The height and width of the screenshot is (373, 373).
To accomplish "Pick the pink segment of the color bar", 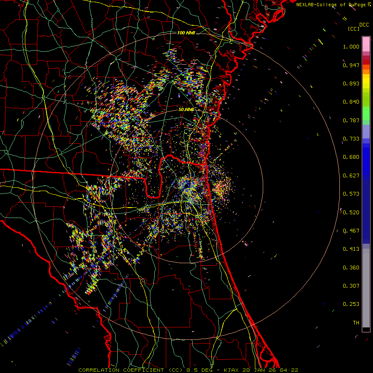I will [x=366, y=44].
